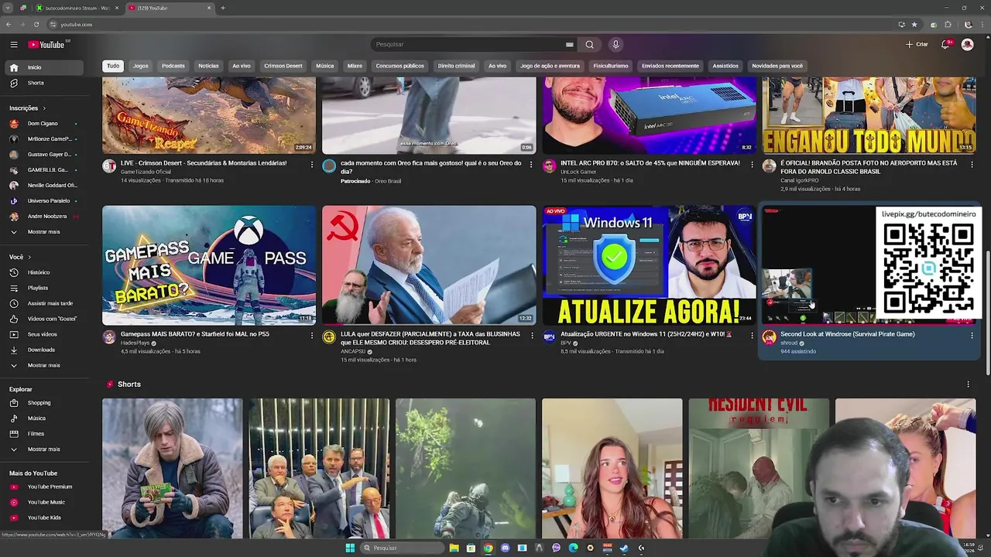Image resolution: width=991 pixels, height=557 pixels.
Task: Open the UnLock Gamer channel link
Action: [x=578, y=172]
